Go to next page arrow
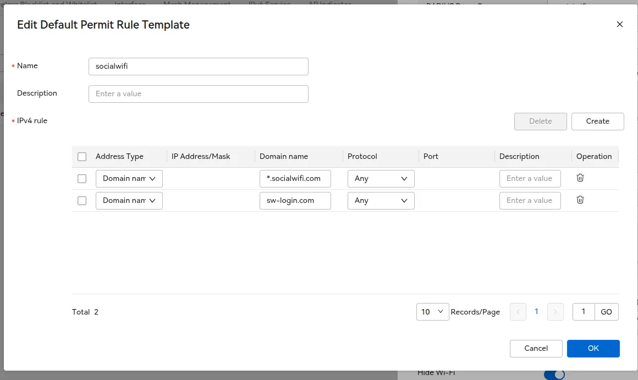Screen dimensions: 638x380 pyautogui.click(x=555, y=312)
